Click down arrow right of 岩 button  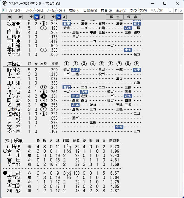pos(43,17)
